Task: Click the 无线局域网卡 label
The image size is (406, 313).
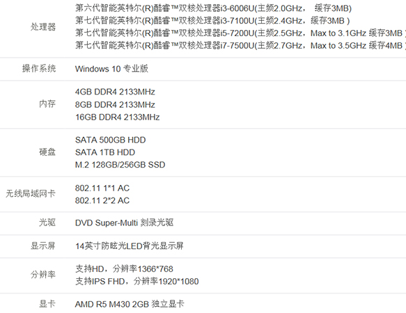Action: [x=31, y=193]
